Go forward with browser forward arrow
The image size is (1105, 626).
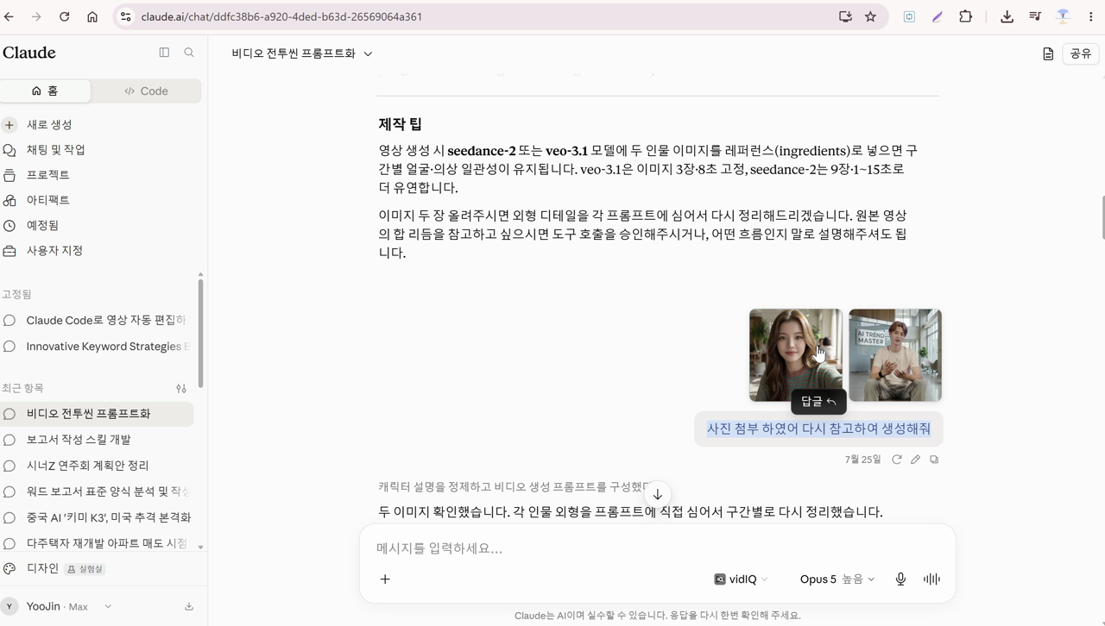click(36, 16)
